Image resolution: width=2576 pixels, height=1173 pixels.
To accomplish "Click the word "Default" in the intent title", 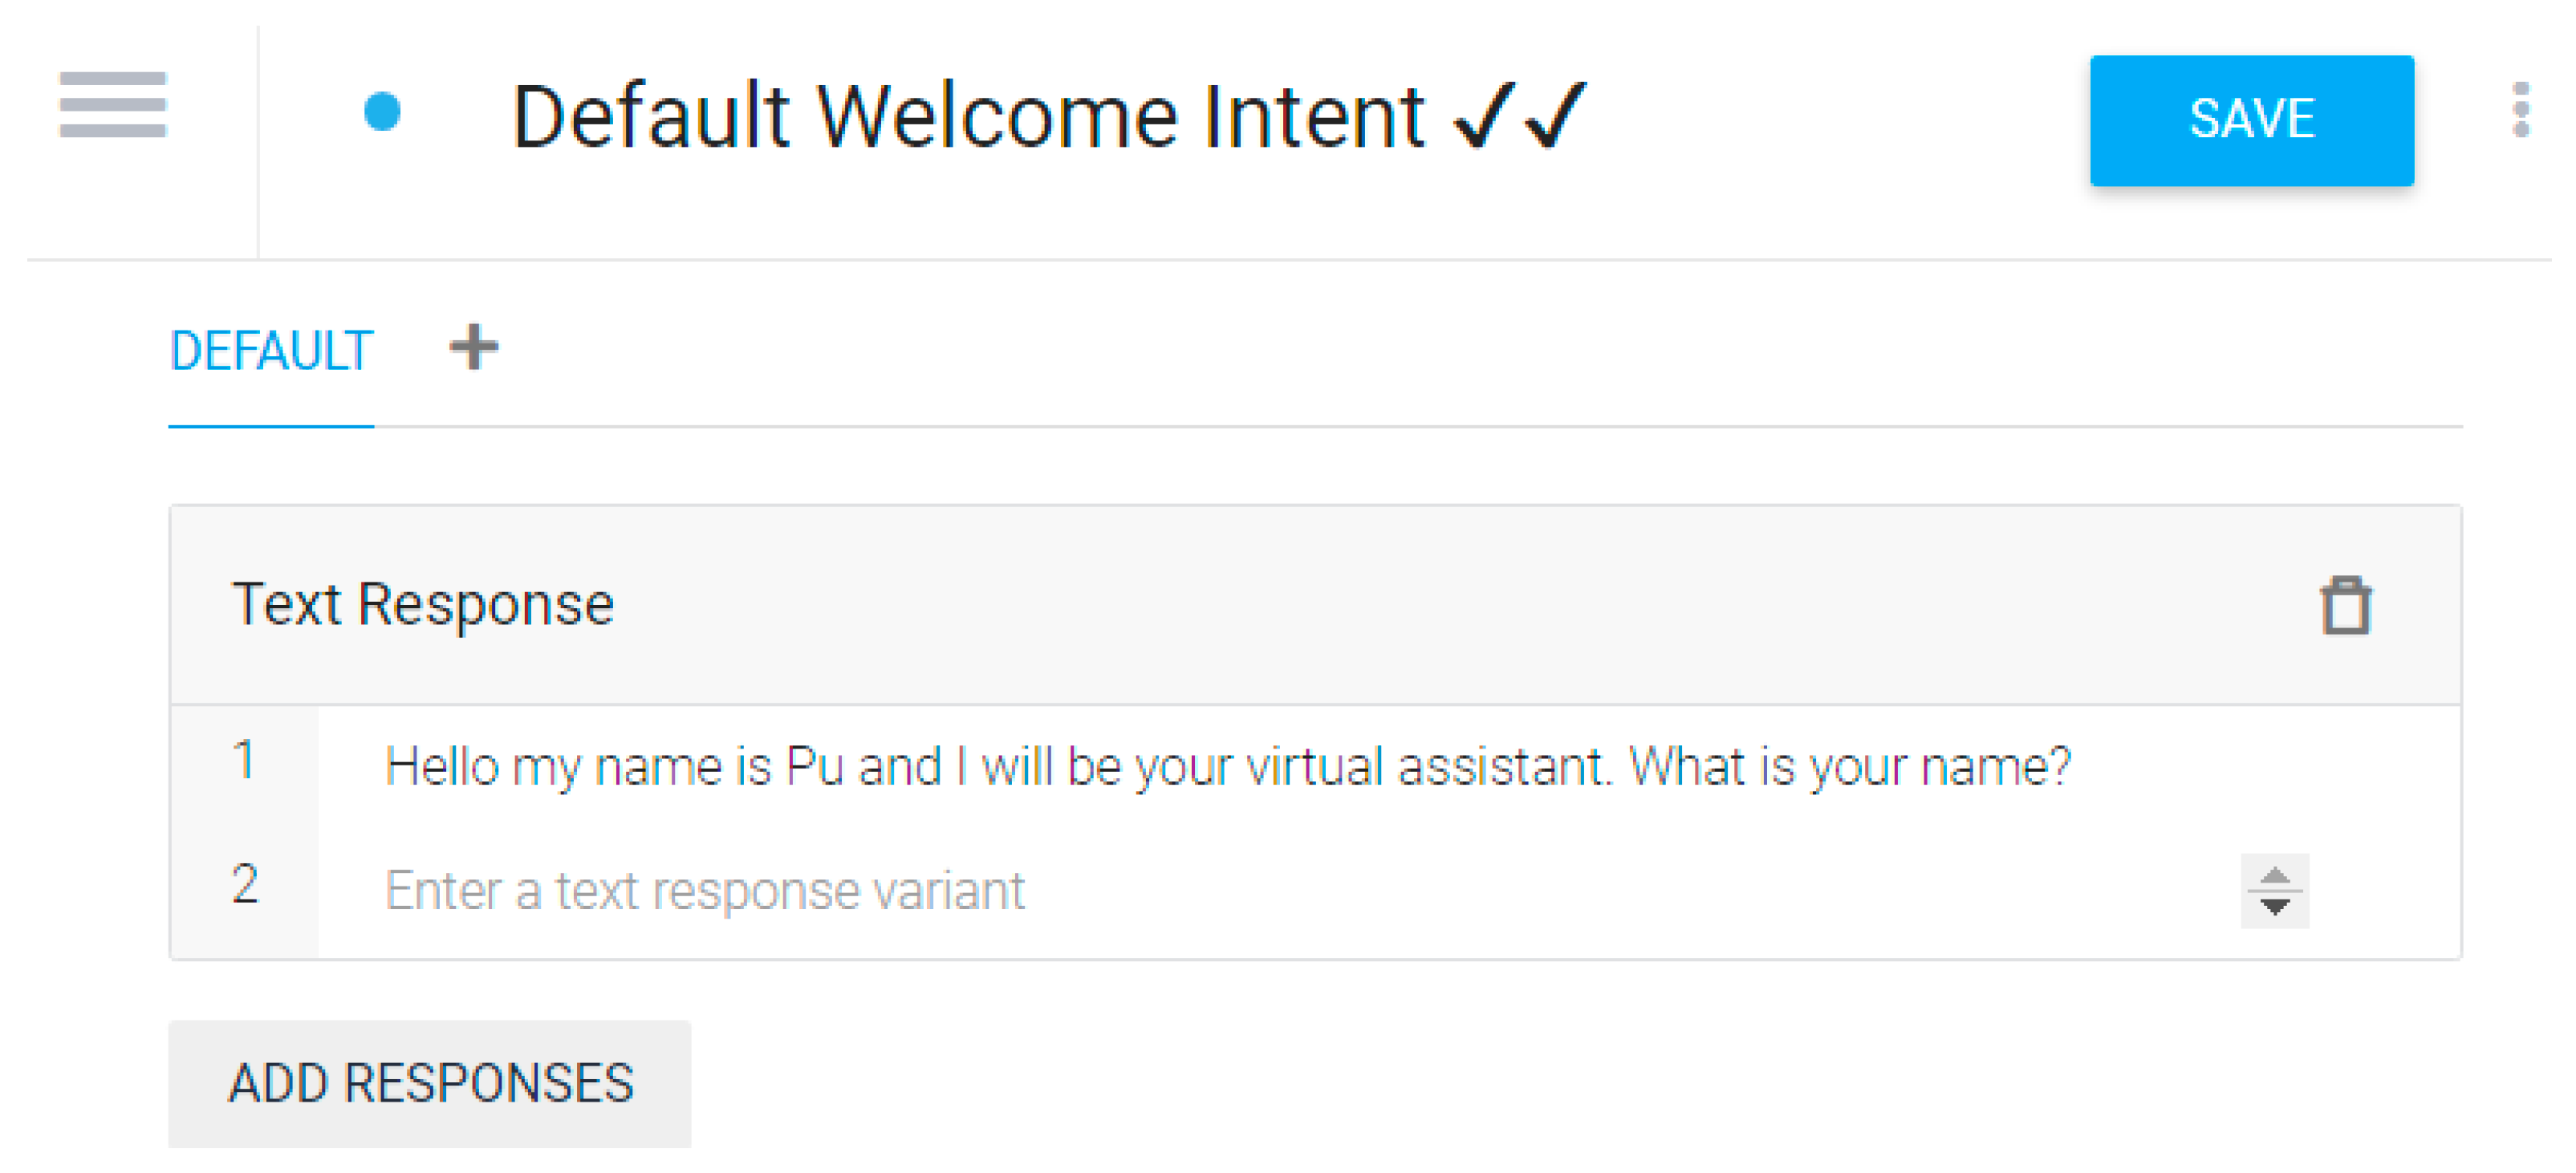I will pyautogui.click(x=651, y=117).
